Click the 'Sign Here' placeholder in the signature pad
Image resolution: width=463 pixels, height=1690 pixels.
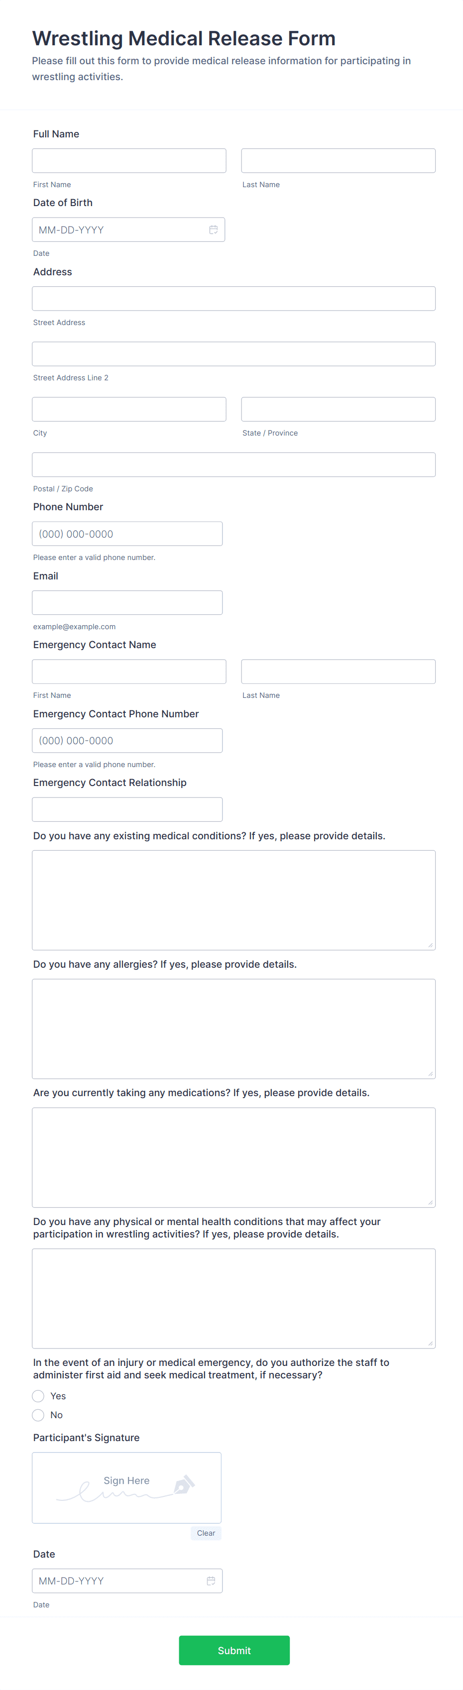point(126,1480)
